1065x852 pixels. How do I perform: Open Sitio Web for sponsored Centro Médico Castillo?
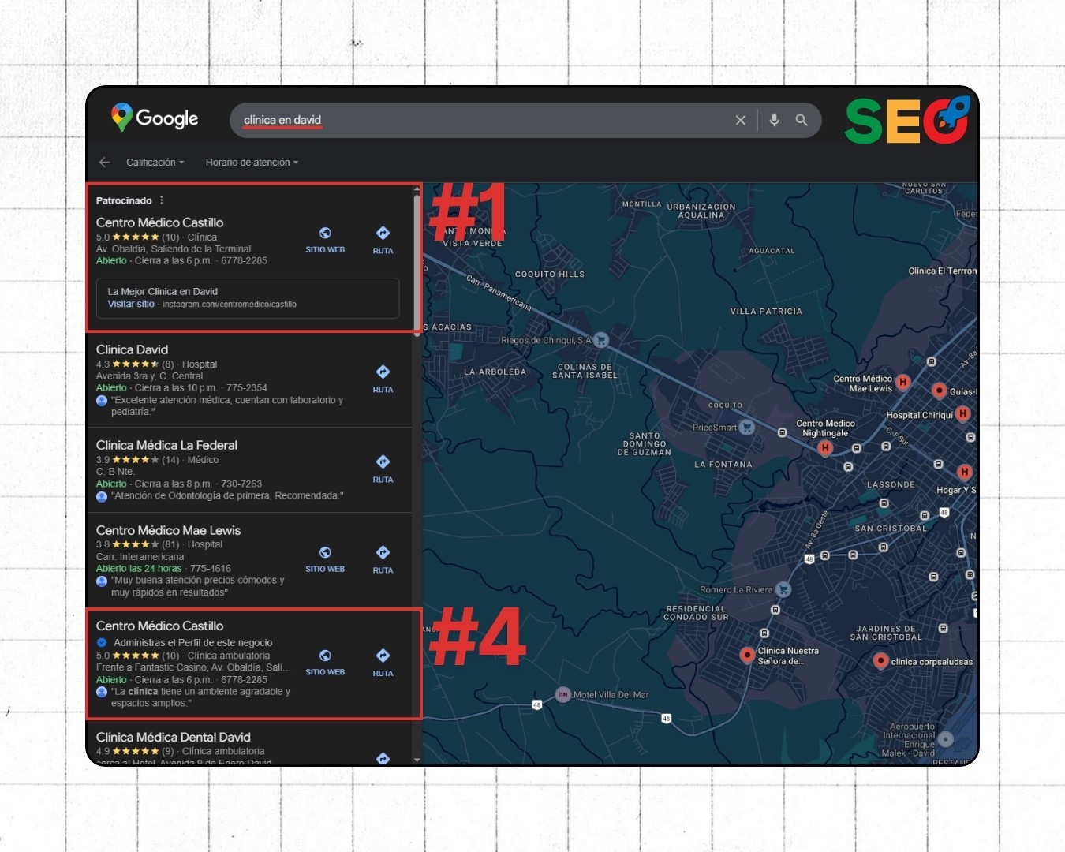coord(325,239)
